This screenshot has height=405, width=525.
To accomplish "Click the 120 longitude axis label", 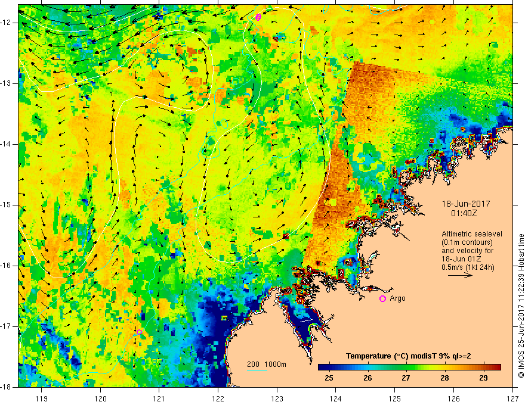I will [100, 398].
